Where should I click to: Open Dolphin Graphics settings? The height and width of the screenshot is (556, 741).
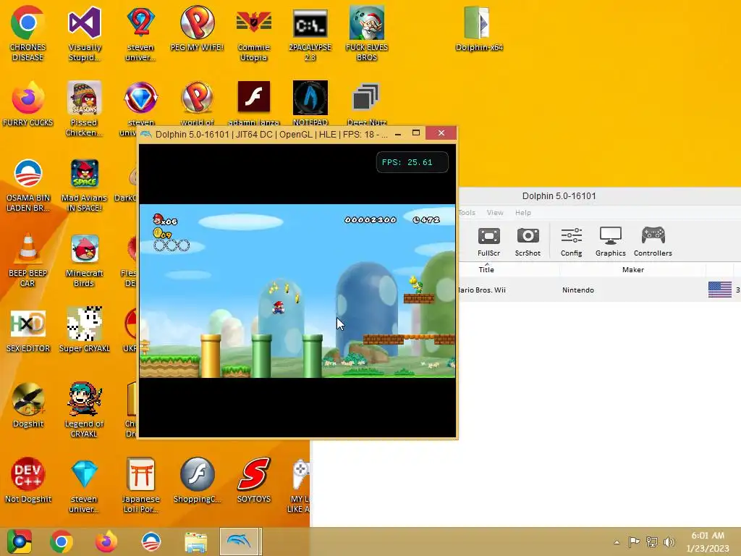(610, 242)
